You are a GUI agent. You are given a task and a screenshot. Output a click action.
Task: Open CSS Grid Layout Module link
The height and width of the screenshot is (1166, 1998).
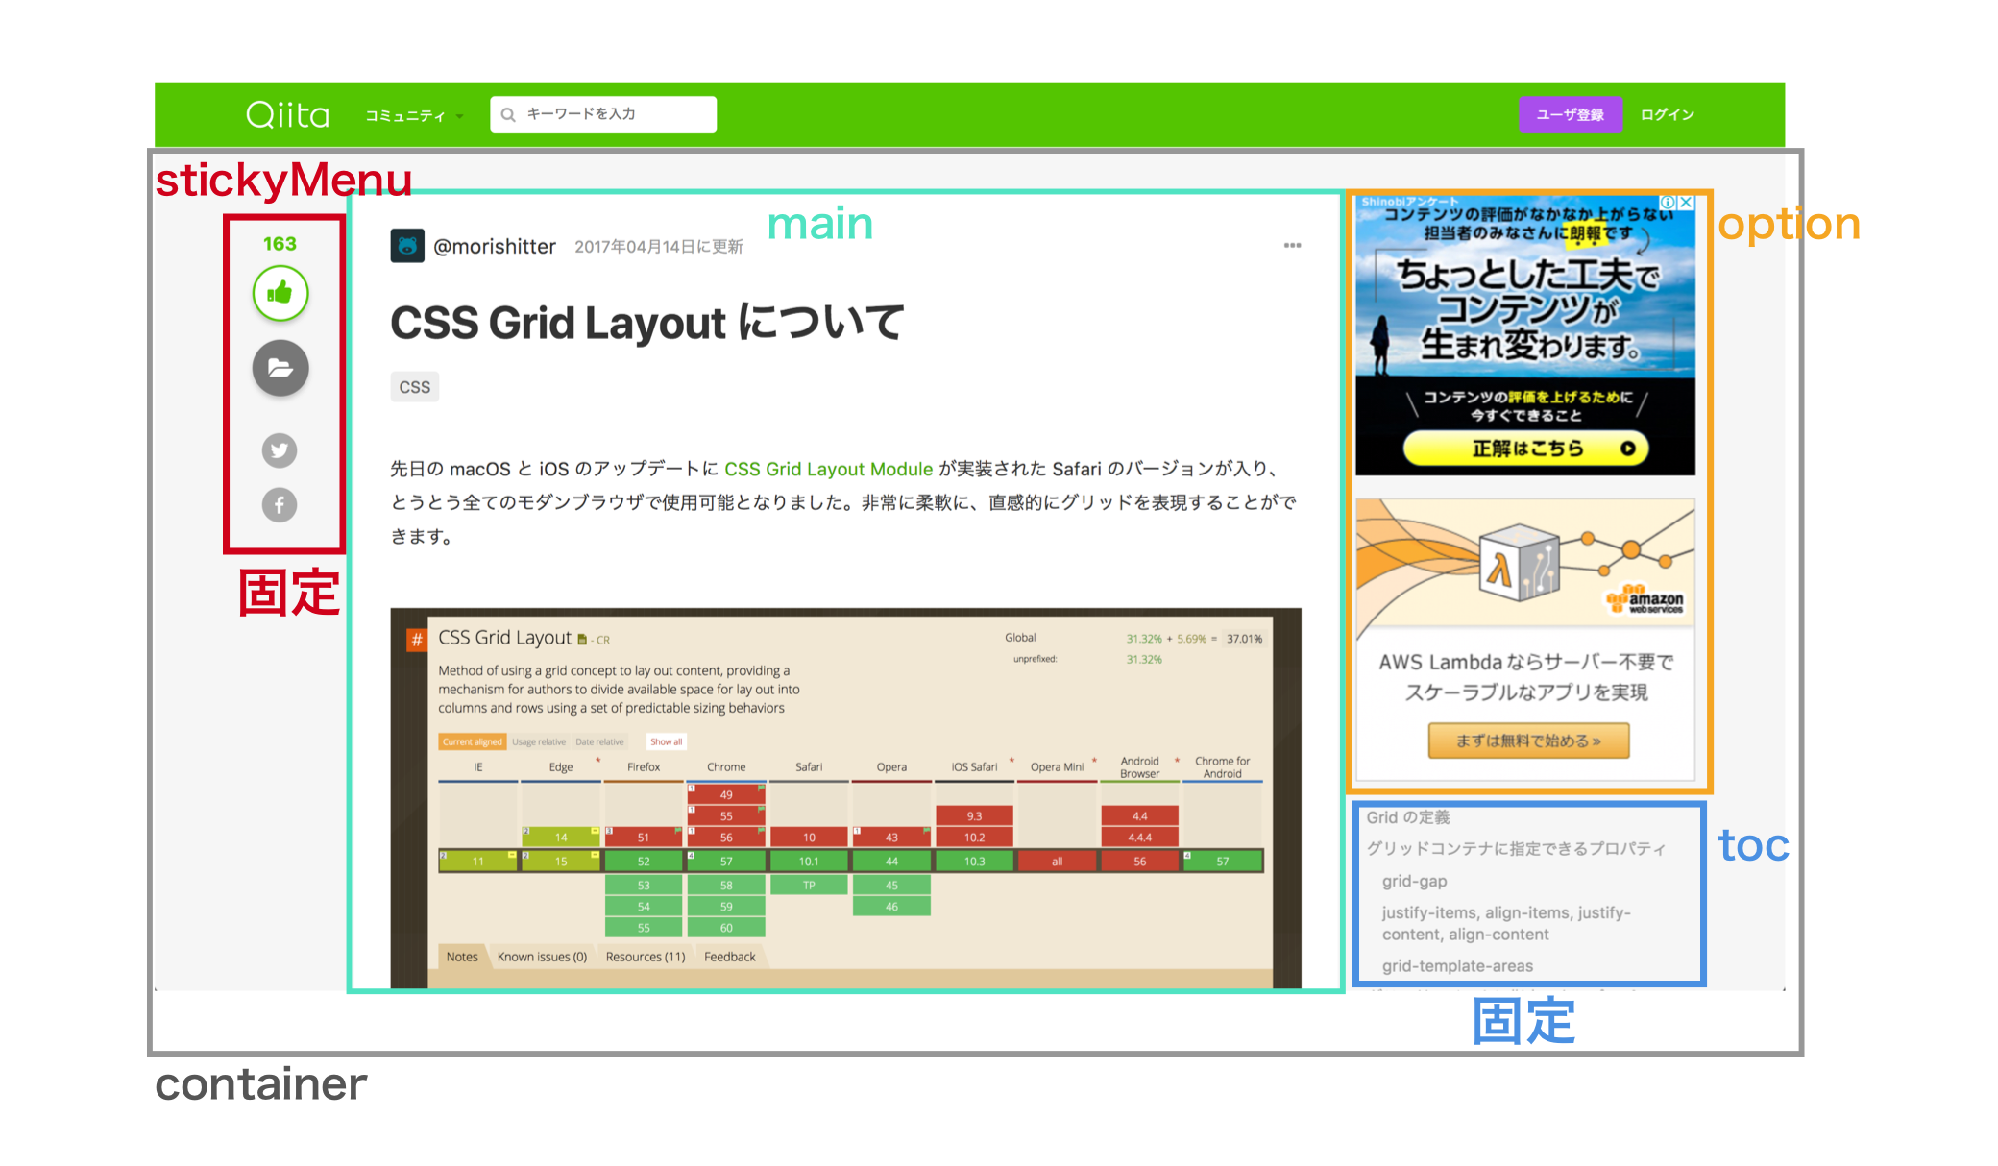click(828, 469)
